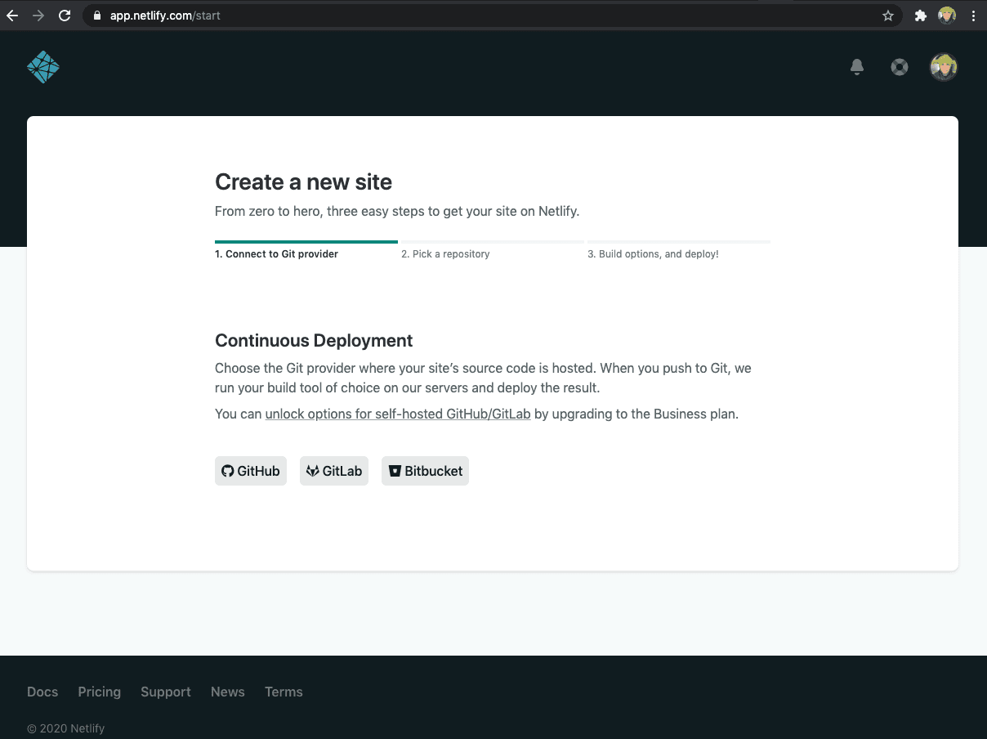View site info via the padlock icon

tap(97, 16)
